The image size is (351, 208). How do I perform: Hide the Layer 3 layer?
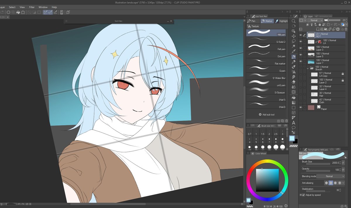click(x=300, y=48)
